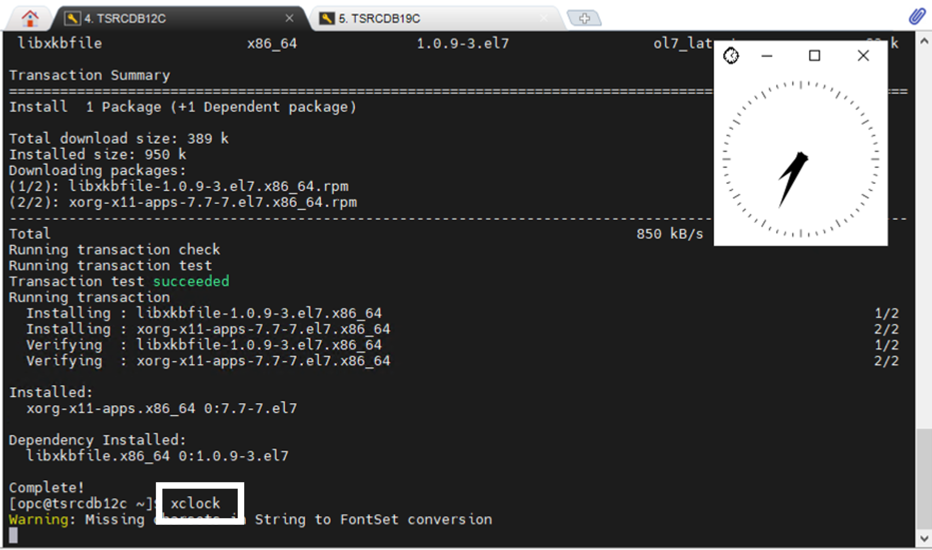This screenshot has height=550, width=932.
Task: Click the 'Total download size: 389 k' line
Action: 119,139
